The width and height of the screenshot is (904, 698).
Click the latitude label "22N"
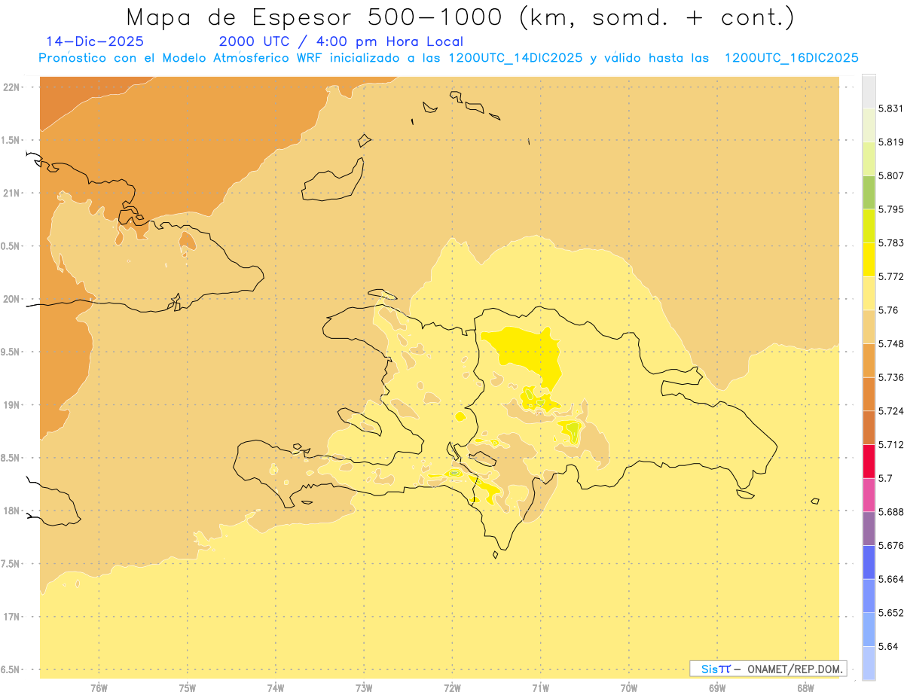(x=11, y=87)
